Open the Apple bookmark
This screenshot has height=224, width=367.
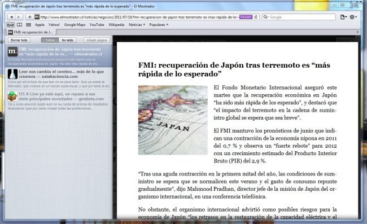40,25
